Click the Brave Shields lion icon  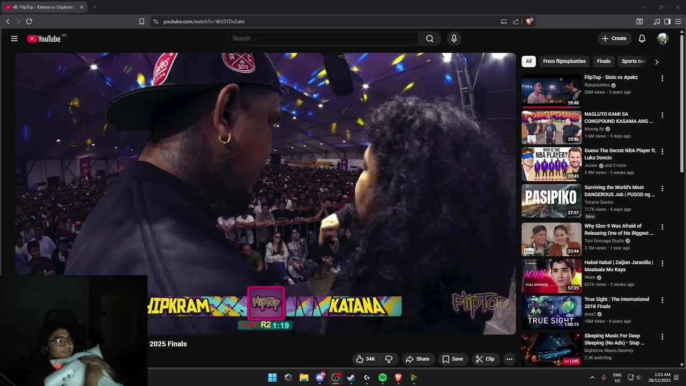[x=529, y=21]
